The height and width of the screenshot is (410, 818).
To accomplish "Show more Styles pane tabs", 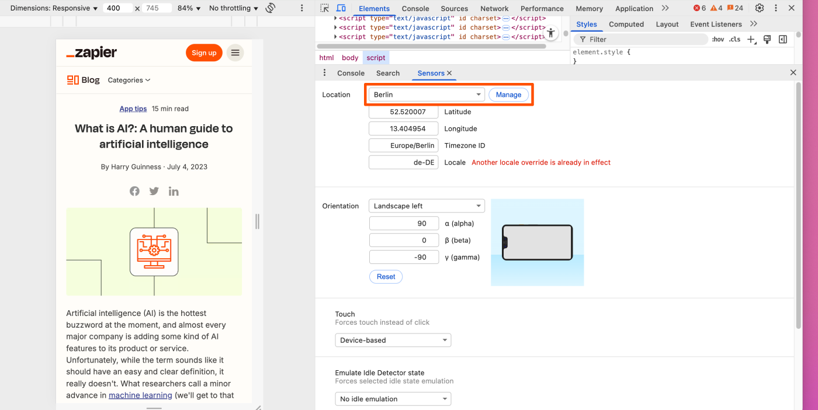I will click(754, 24).
